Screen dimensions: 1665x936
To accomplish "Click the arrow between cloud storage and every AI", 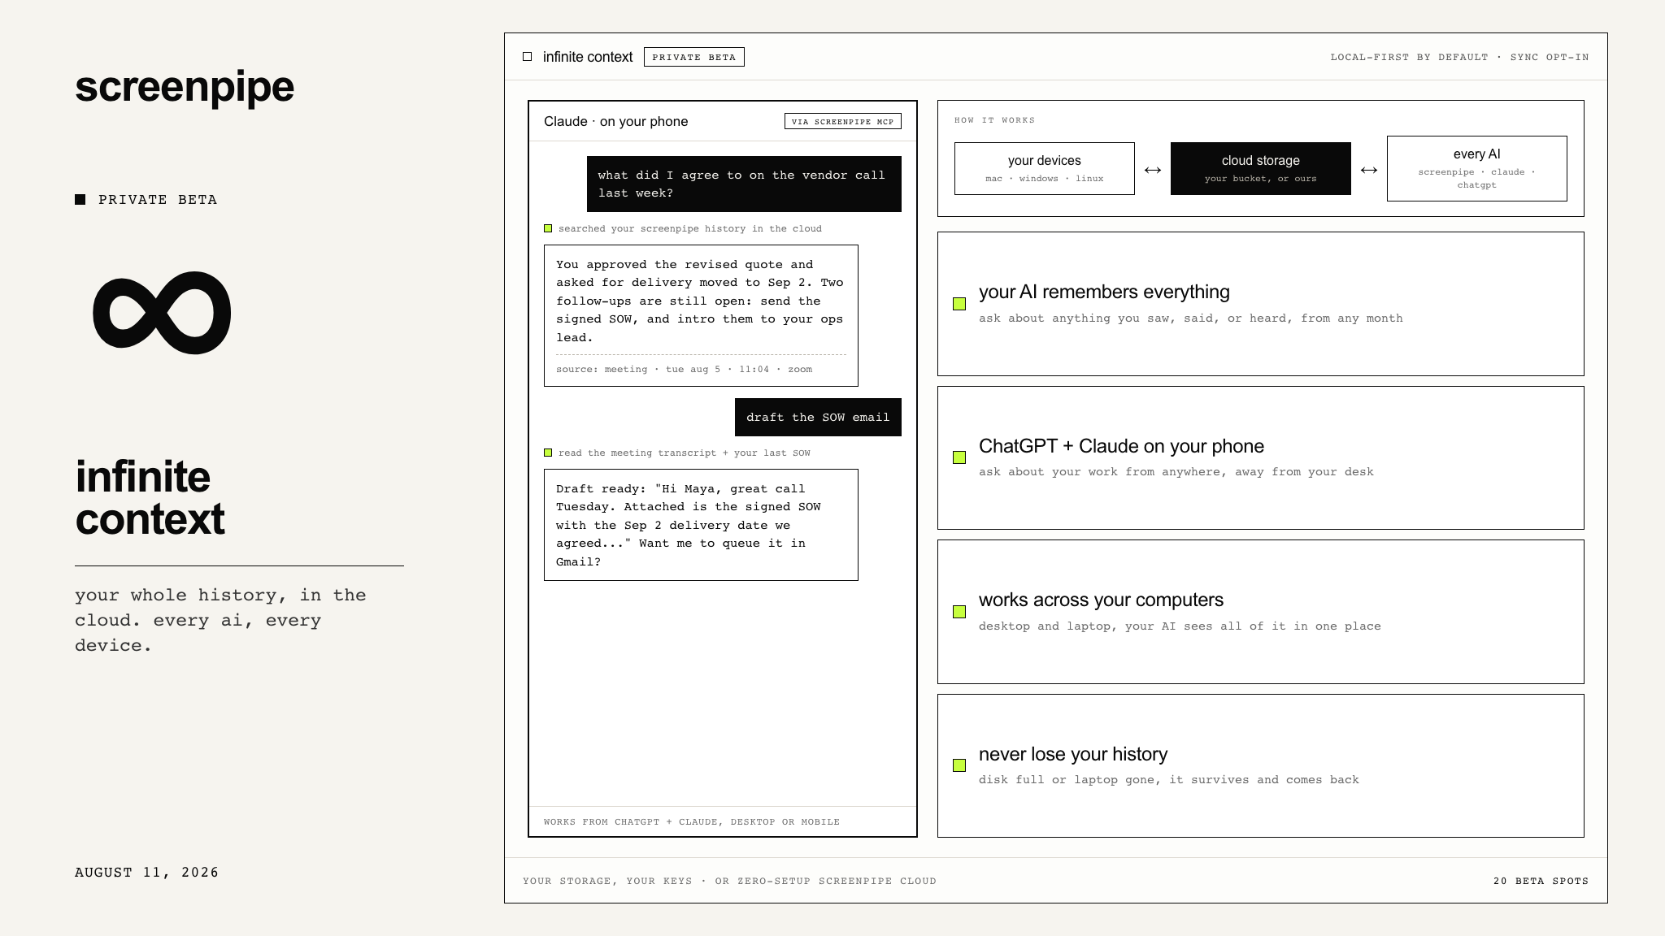I will pyautogui.click(x=1369, y=170).
